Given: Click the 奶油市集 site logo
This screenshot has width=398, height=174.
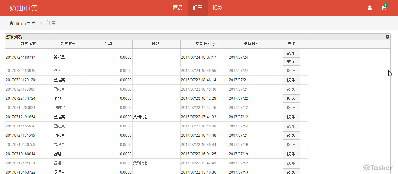Looking at the screenshot, I should pos(23,8).
